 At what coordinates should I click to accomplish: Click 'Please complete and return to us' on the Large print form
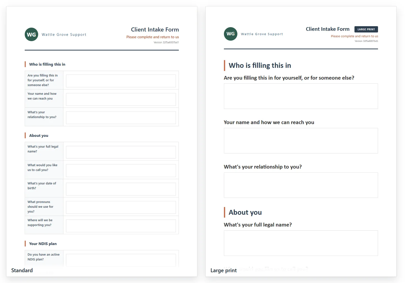(x=354, y=36)
